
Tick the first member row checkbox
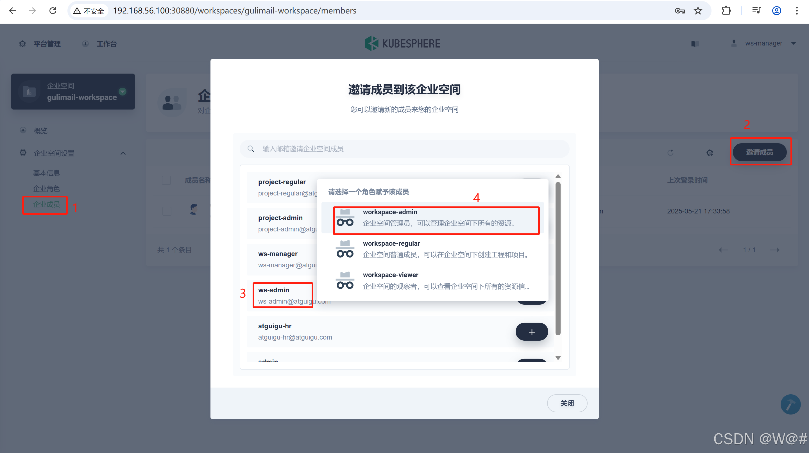167,211
